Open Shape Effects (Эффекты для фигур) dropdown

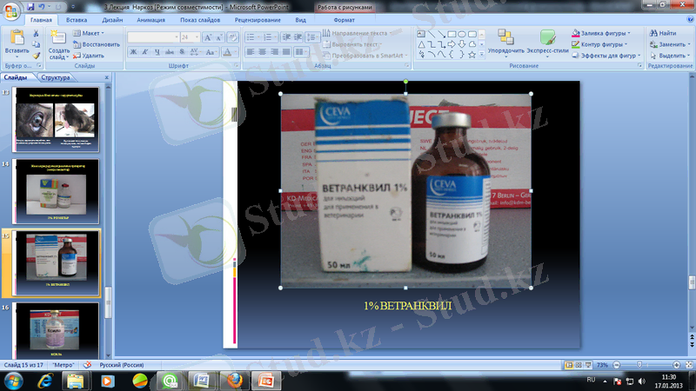coord(606,56)
